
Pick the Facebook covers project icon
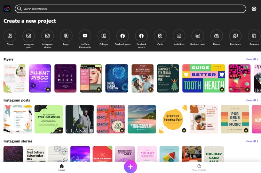(x=142, y=36)
